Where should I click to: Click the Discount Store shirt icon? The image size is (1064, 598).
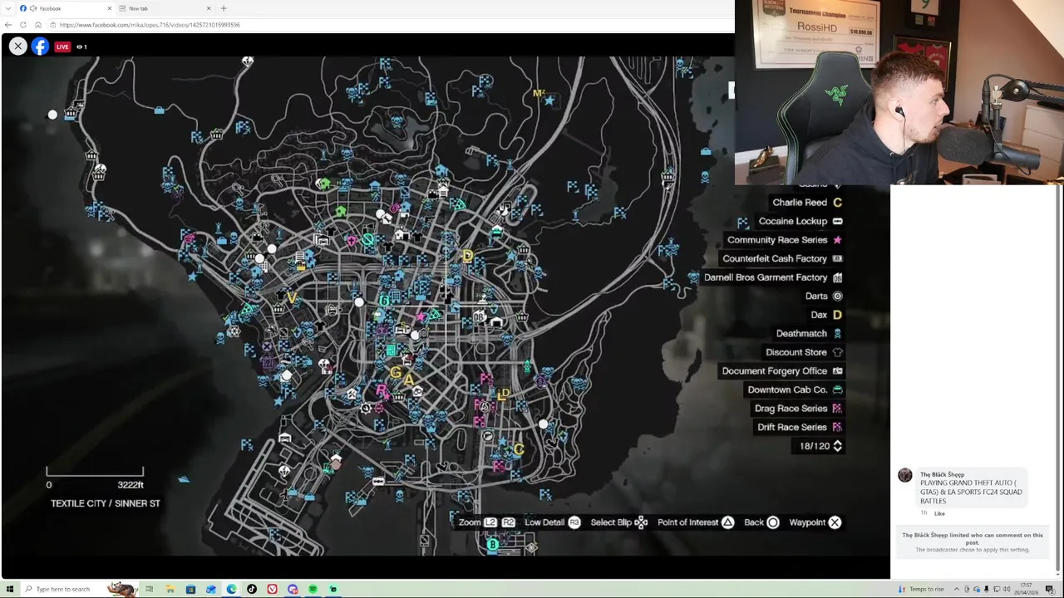click(837, 352)
